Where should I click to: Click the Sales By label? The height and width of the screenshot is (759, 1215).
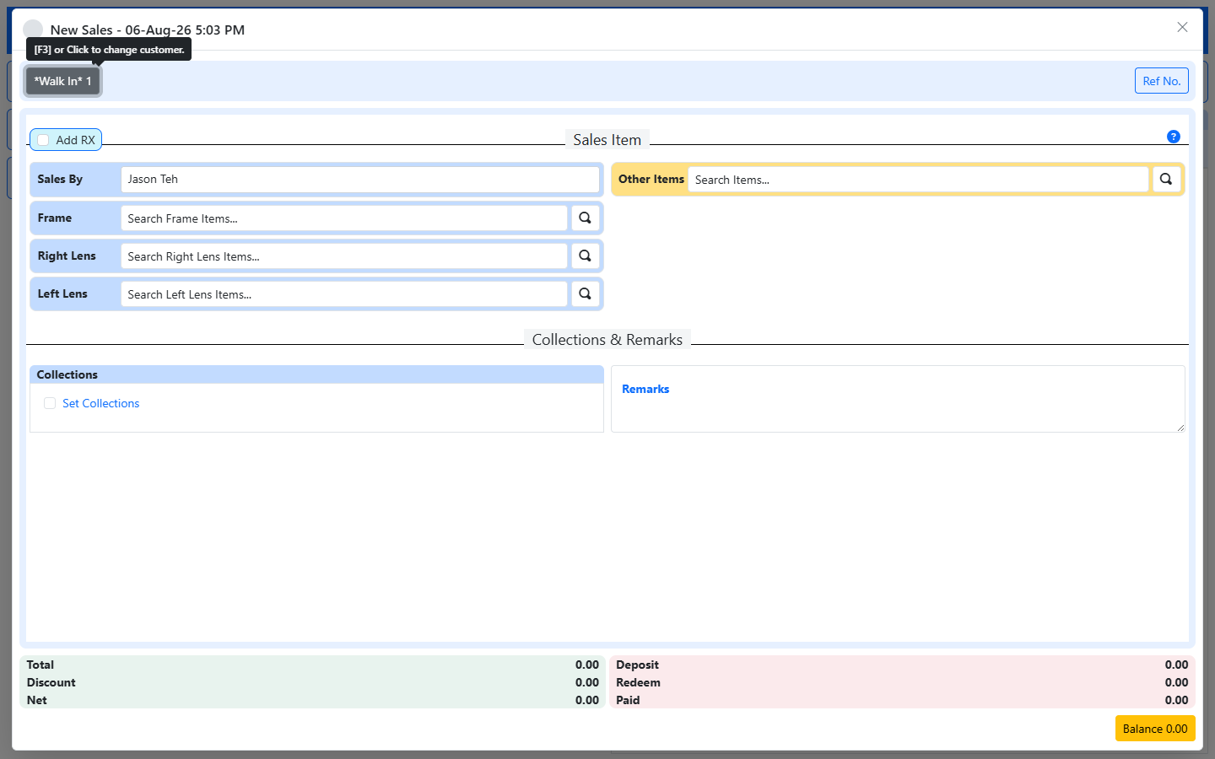pos(60,179)
